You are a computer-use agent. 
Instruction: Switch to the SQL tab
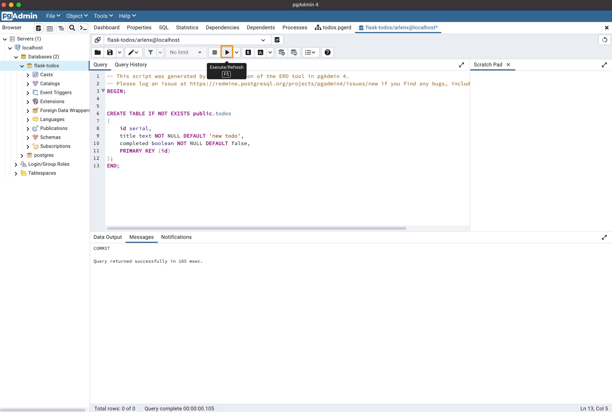click(164, 27)
